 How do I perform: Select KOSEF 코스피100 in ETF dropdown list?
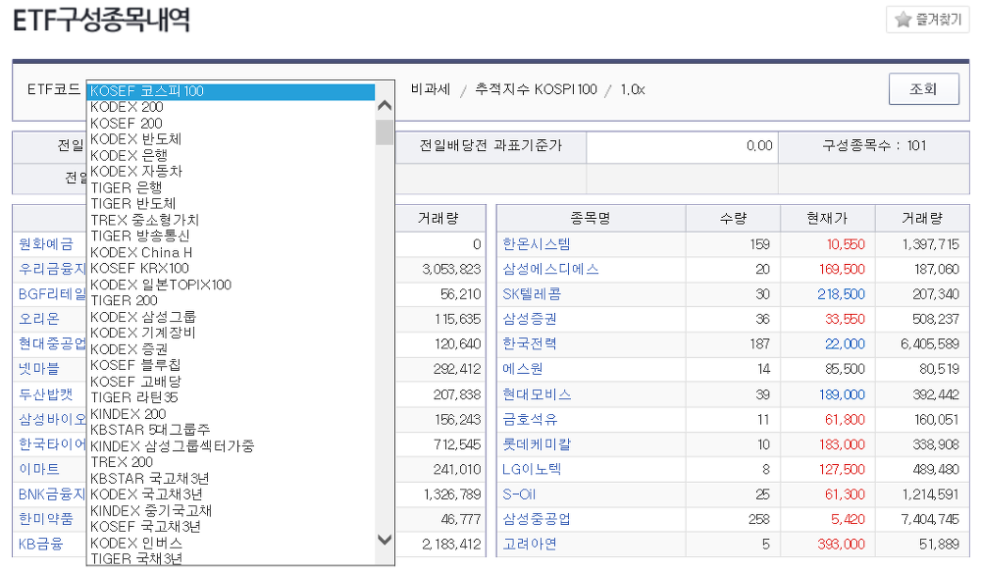pos(231,91)
